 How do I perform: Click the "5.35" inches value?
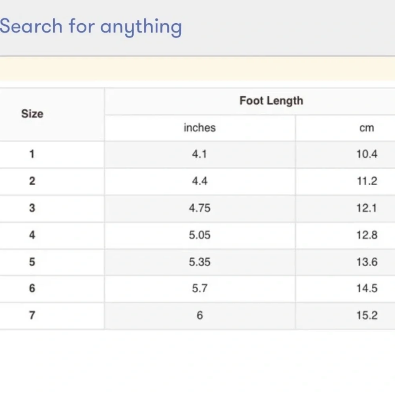point(199,262)
